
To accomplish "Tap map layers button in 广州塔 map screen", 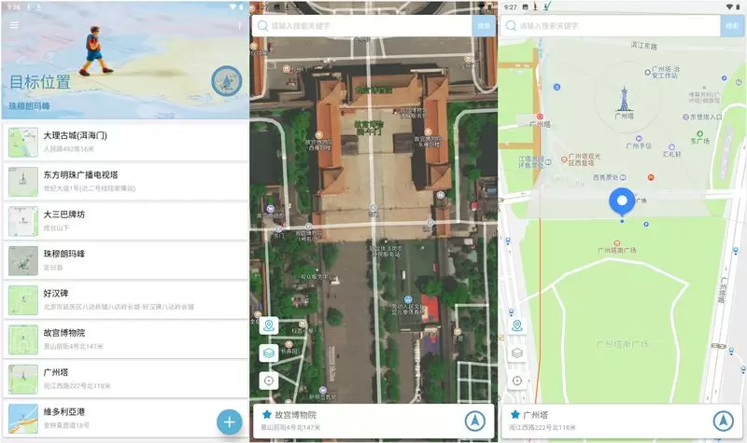I will [517, 353].
